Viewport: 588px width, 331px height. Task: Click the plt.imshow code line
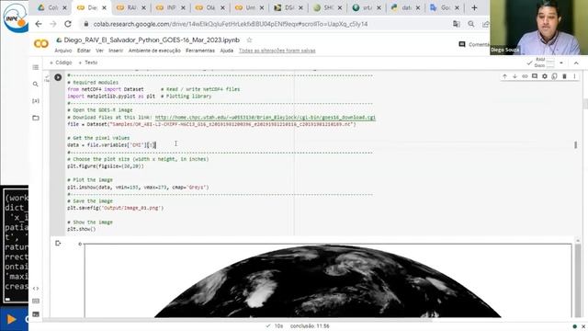(x=138, y=187)
